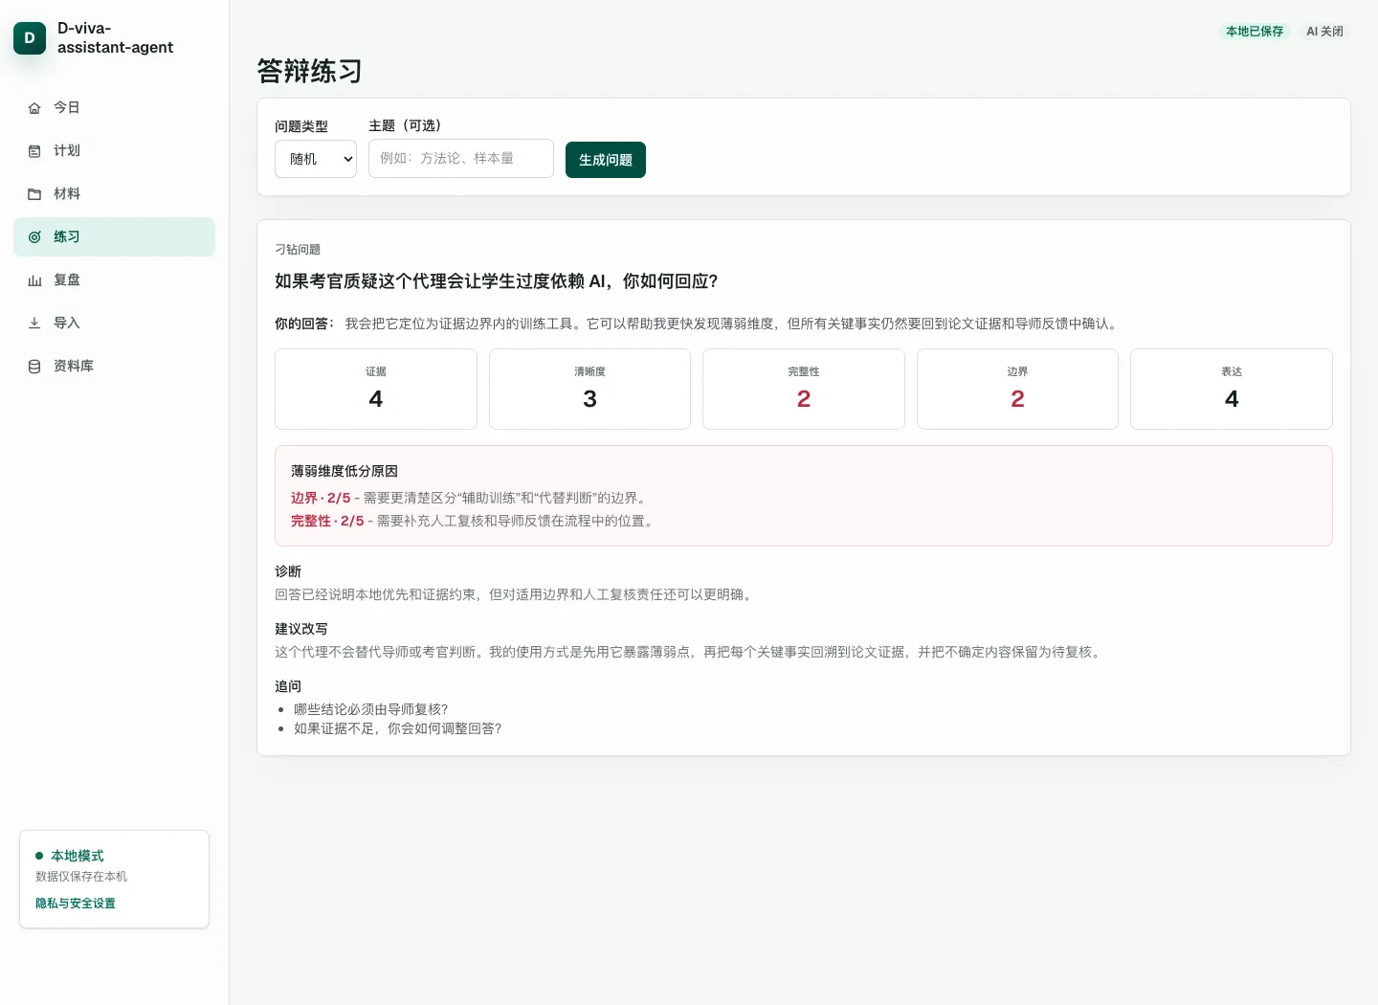Click the 边界 score card
The height and width of the screenshot is (1005, 1378).
1017,389
